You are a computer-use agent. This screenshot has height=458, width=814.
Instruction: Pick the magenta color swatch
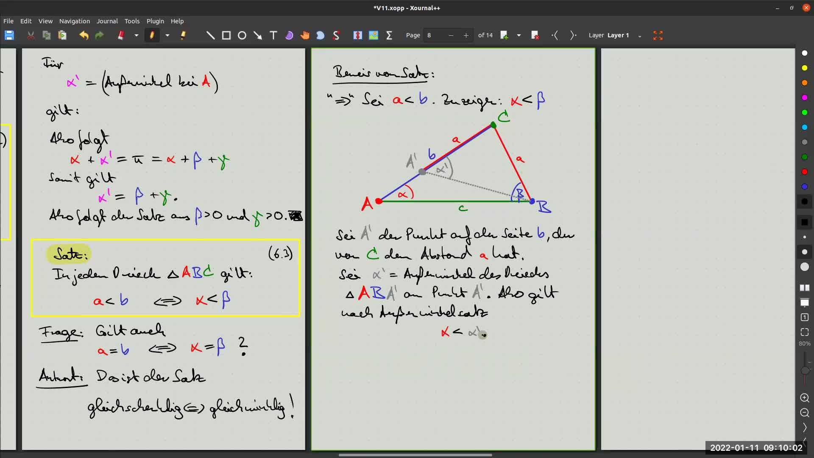(x=804, y=98)
